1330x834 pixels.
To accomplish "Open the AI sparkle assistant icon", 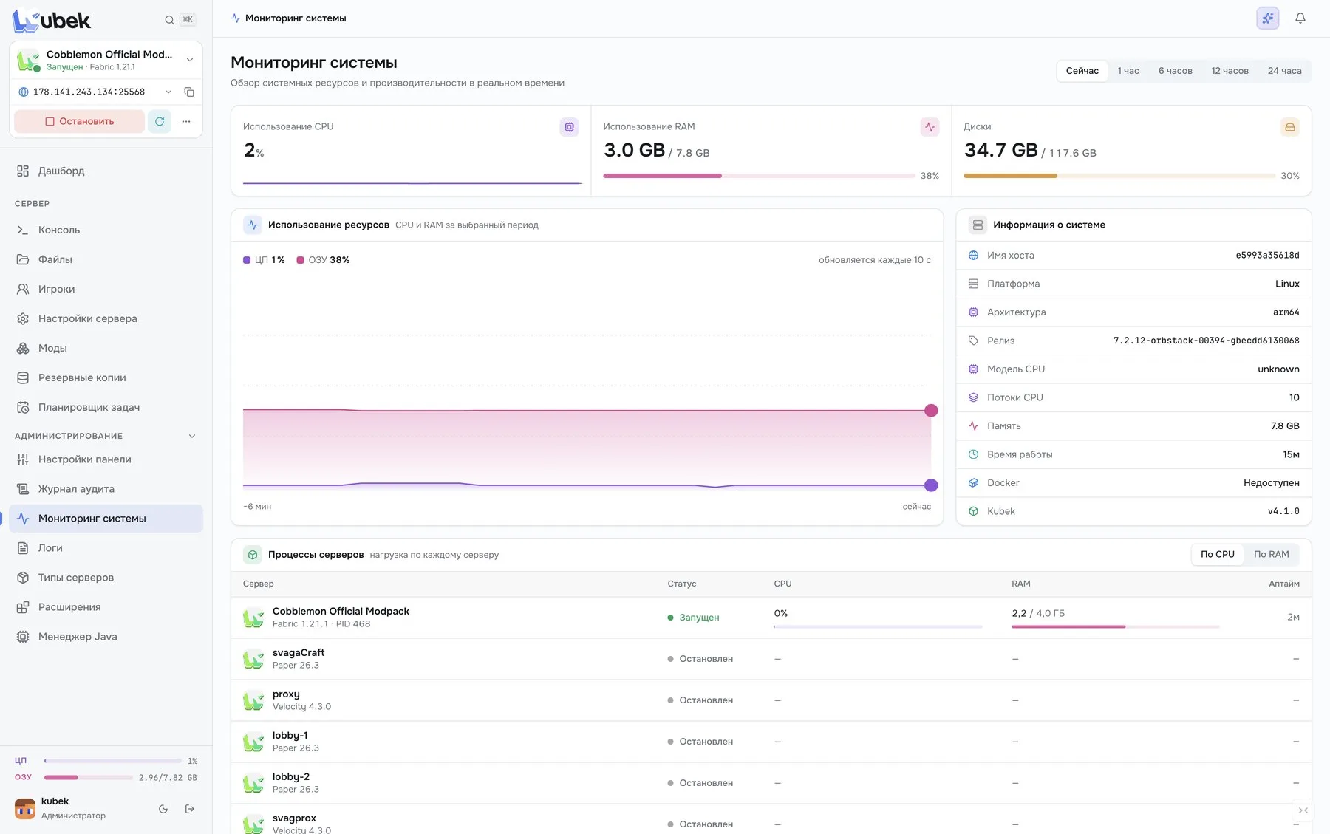I will click(x=1268, y=18).
